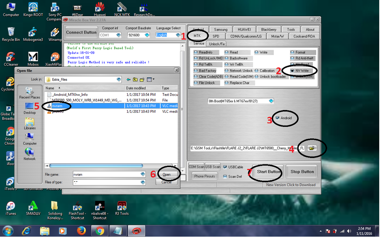This screenshot has width=381, height=239.
Task: Open the Comport Baudrate dropdown
Action: pyautogui.click(x=147, y=35)
